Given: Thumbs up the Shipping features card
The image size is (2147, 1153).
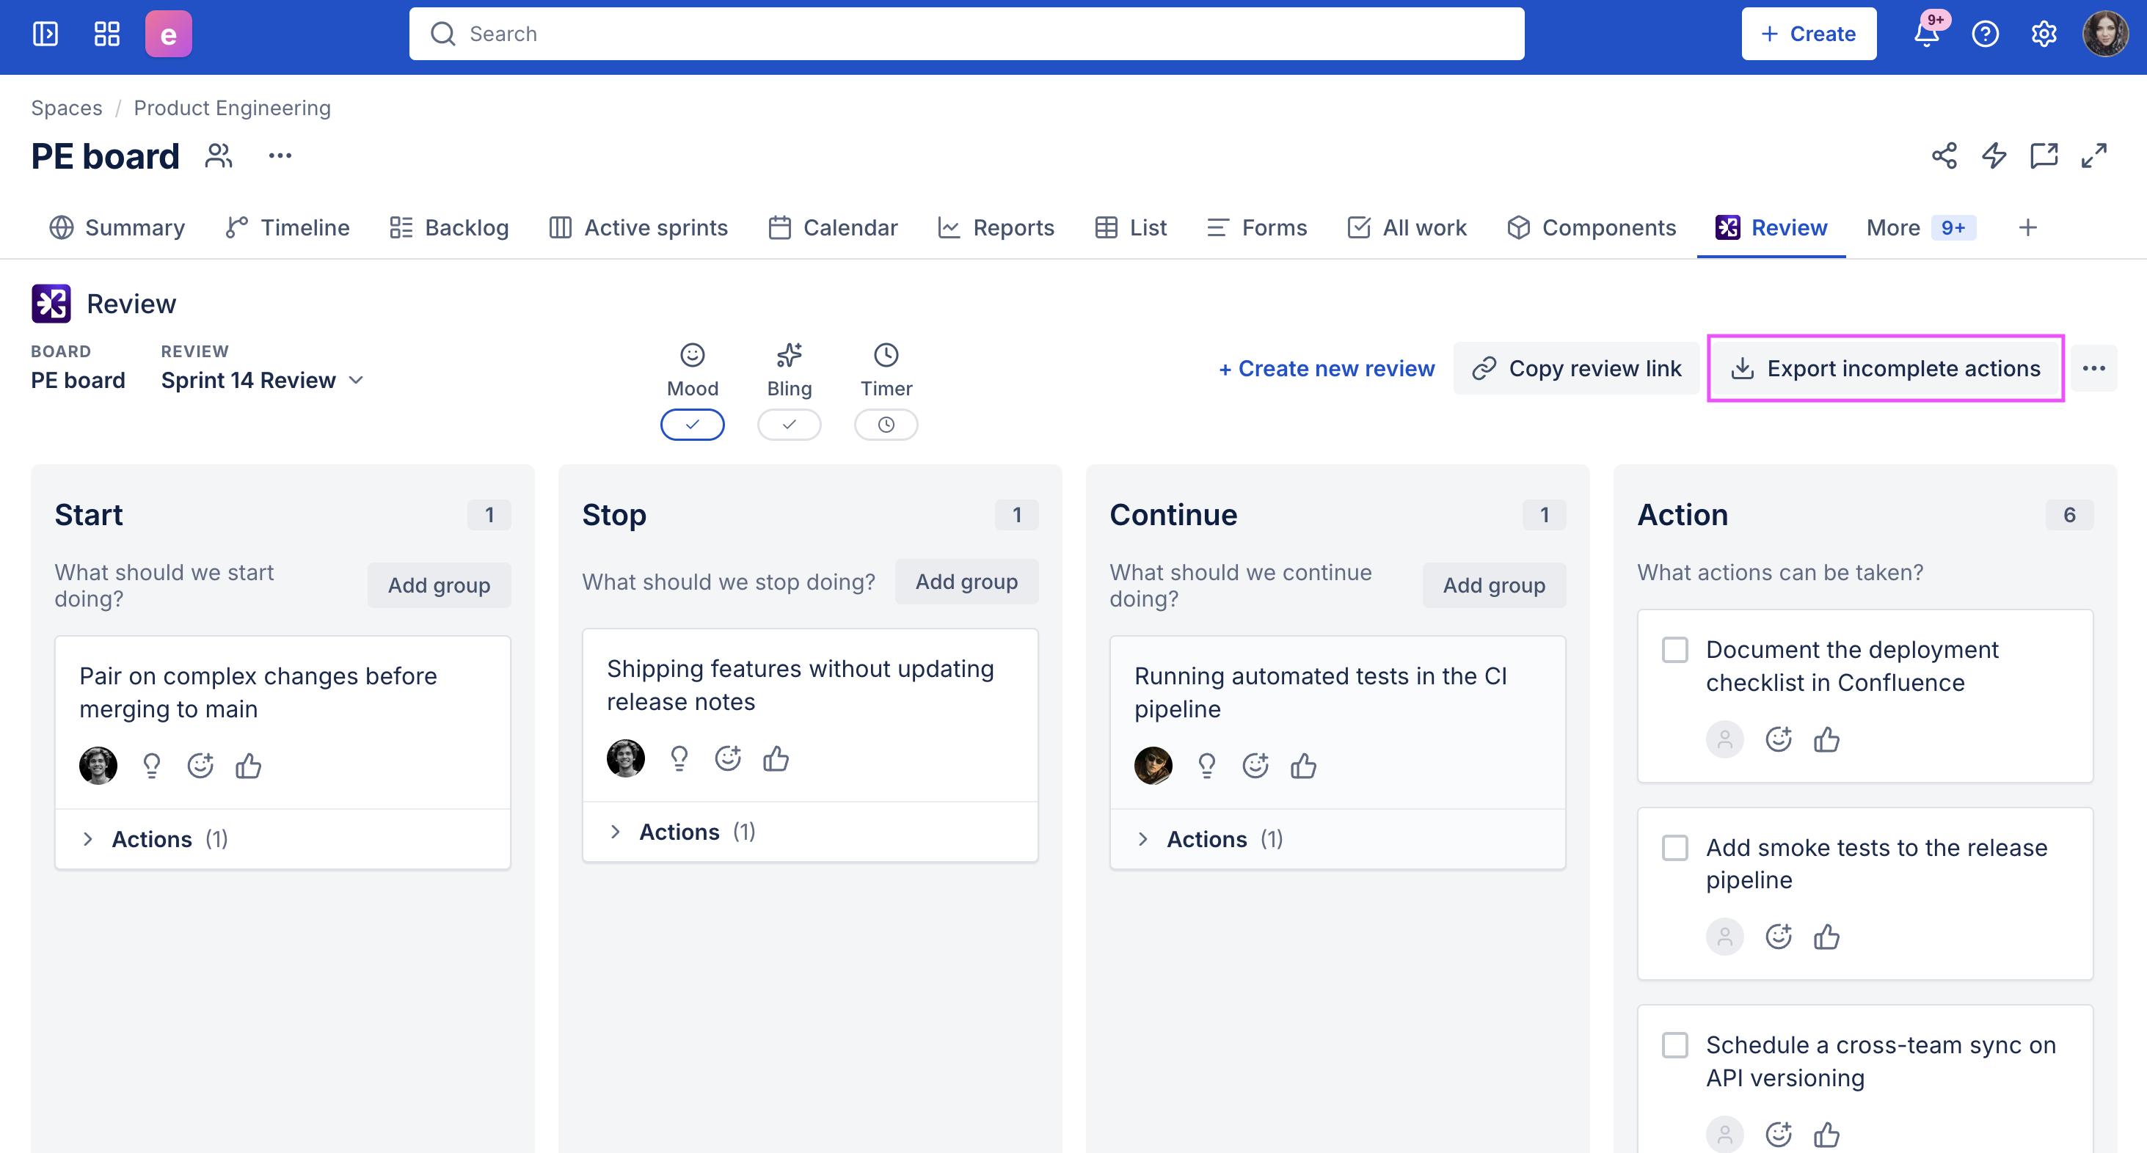Looking at the screenshot, I should (x=776, y=758).
